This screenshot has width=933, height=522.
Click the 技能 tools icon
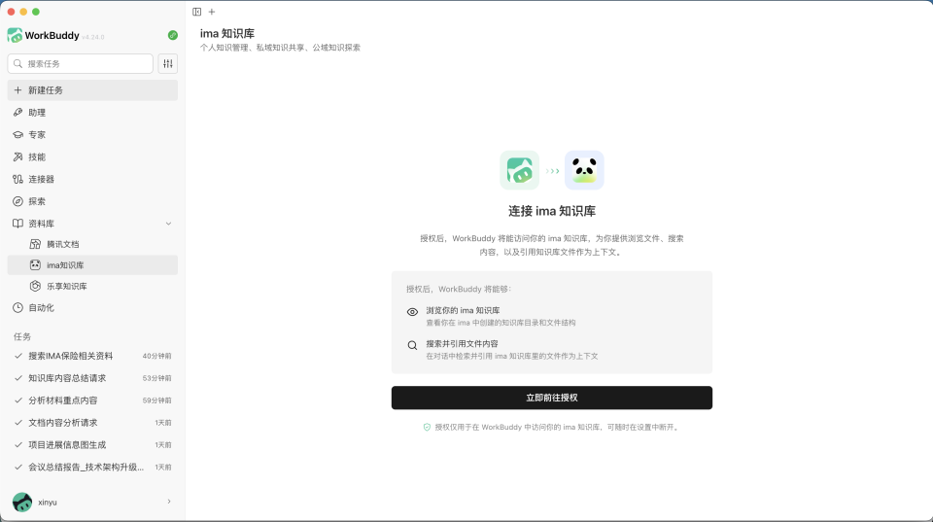click(17, 157)
